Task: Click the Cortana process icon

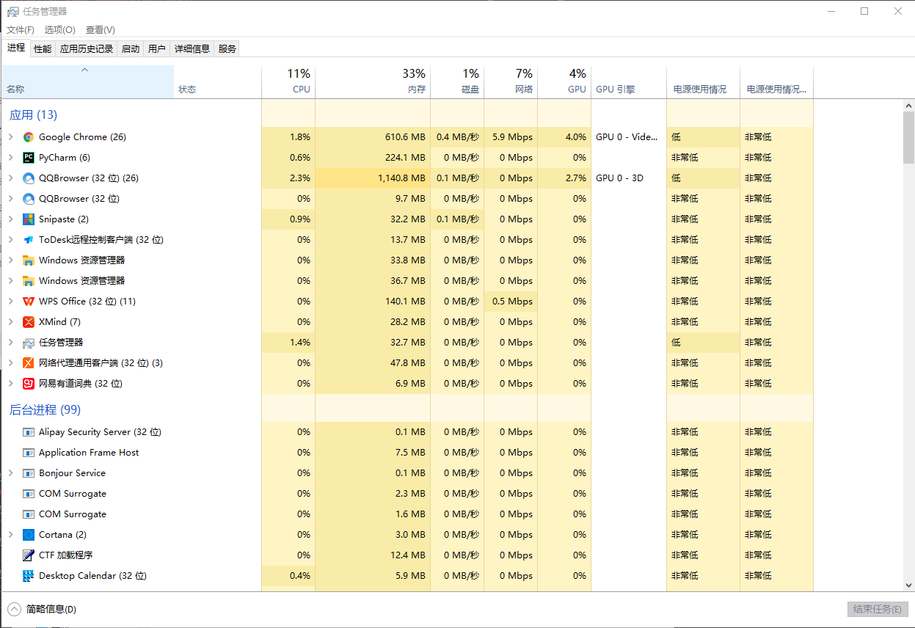Action: pyautogui.click(x=29, y=535)
